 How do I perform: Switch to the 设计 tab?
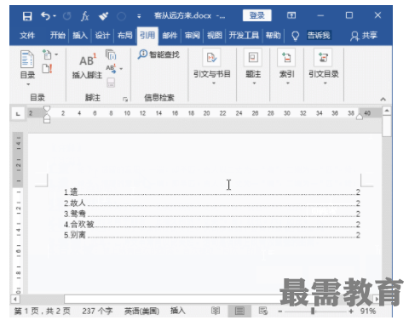pos(102,36)
